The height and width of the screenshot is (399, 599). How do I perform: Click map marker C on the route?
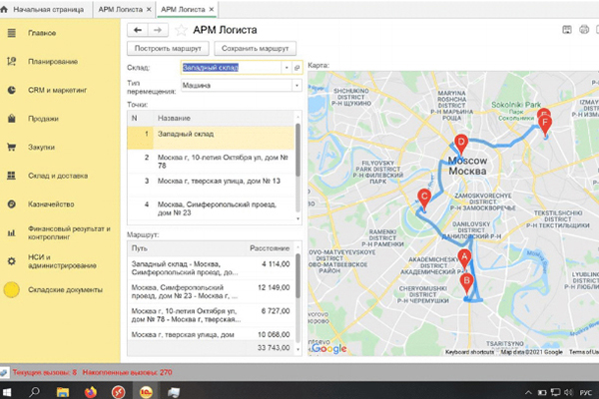point(423,198)
